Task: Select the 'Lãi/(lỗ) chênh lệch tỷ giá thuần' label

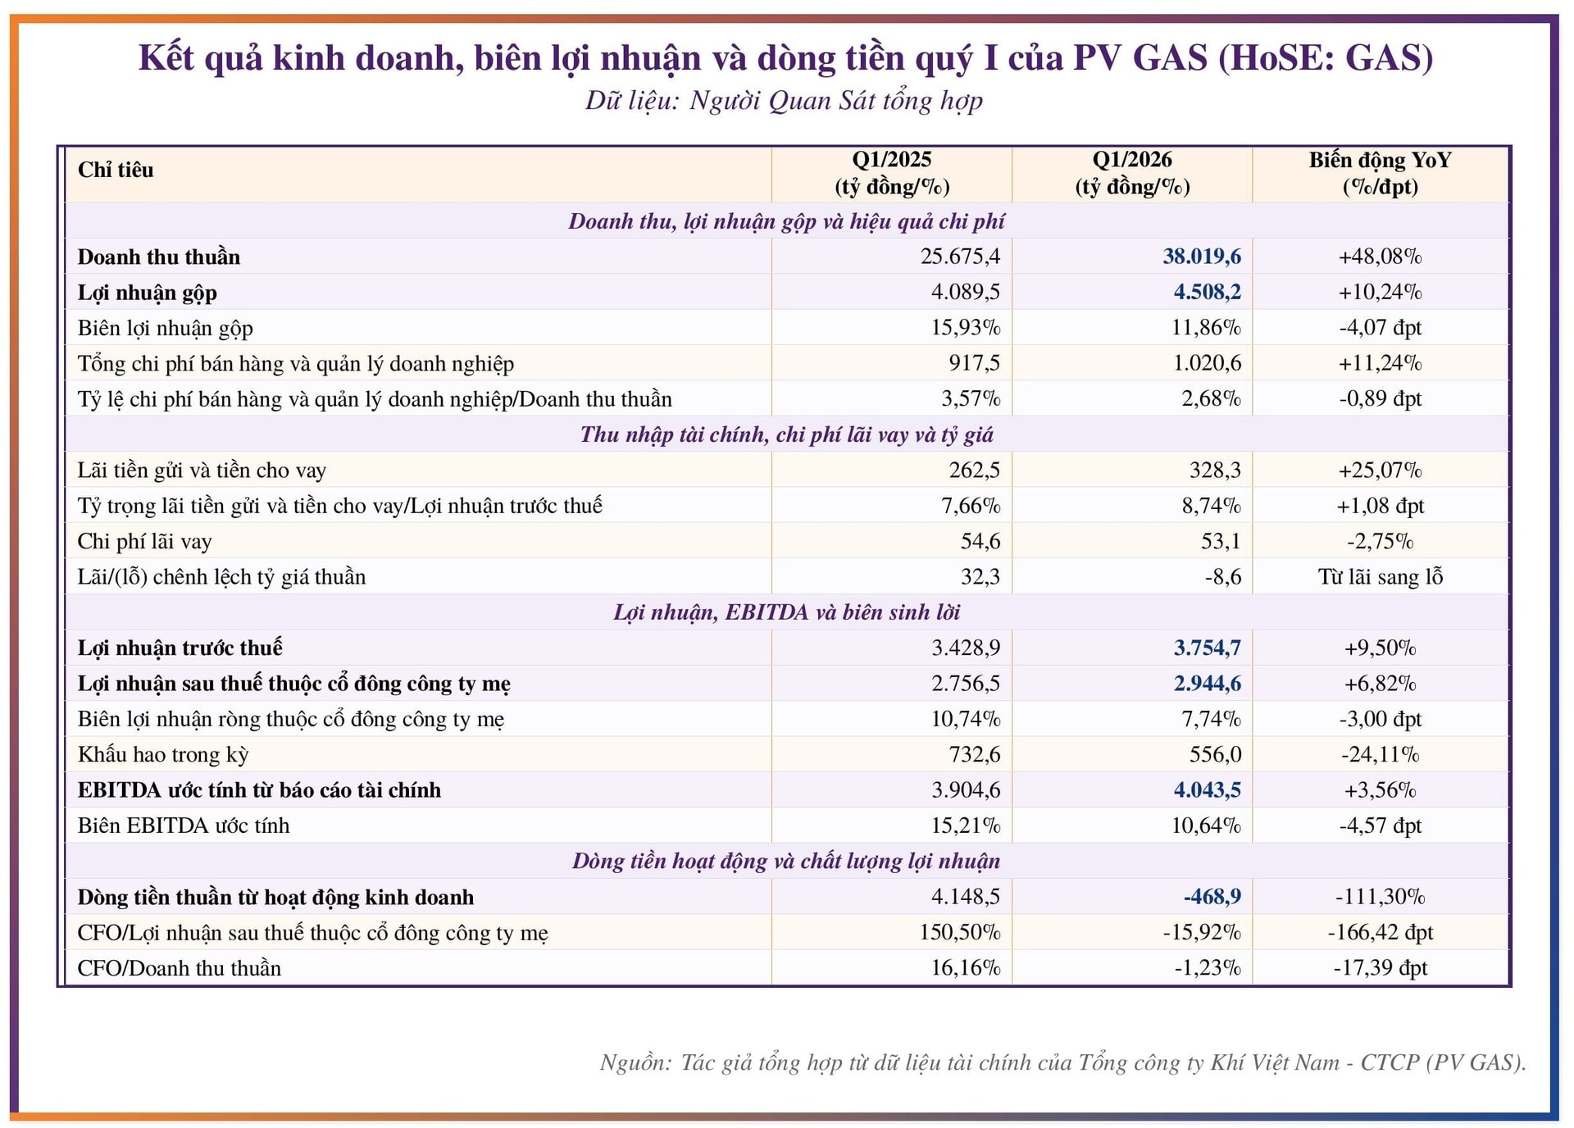Action: pyautogui.click(x=222, y=576)
